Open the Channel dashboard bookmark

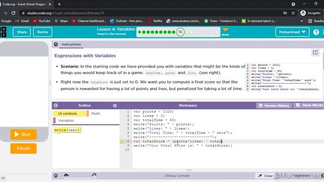click(x=89, y=21)
